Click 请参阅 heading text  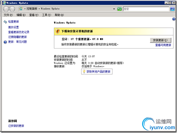13,121
